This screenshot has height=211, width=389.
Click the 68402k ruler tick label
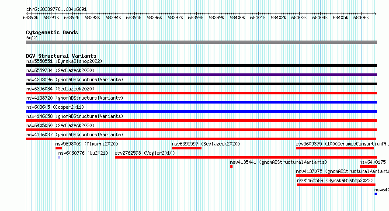point(278,17)
